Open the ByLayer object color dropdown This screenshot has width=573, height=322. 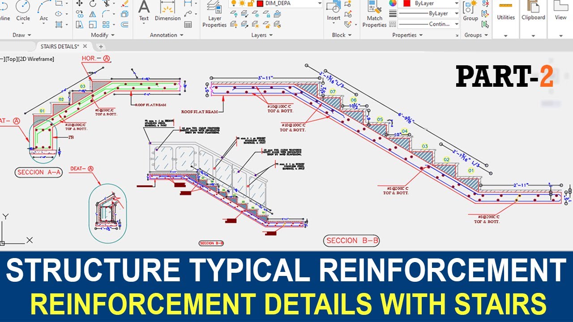(x=456, y=4)
